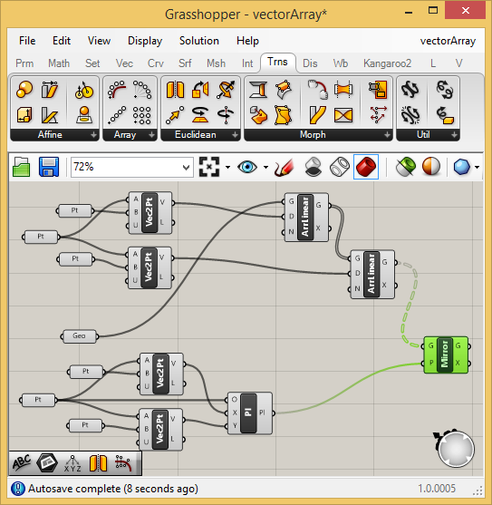Select the Project component icon
This screenshot has width=492, height=505.
click(x=84, y=115)
